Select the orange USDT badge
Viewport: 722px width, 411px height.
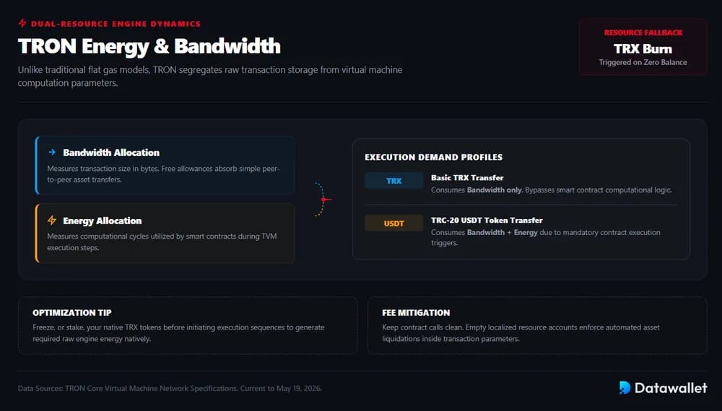393,224
